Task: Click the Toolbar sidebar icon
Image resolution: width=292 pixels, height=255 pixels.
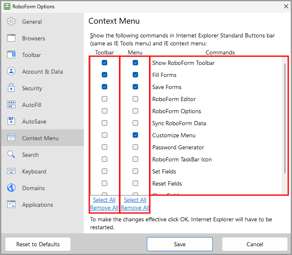Action: pos(11,54)
